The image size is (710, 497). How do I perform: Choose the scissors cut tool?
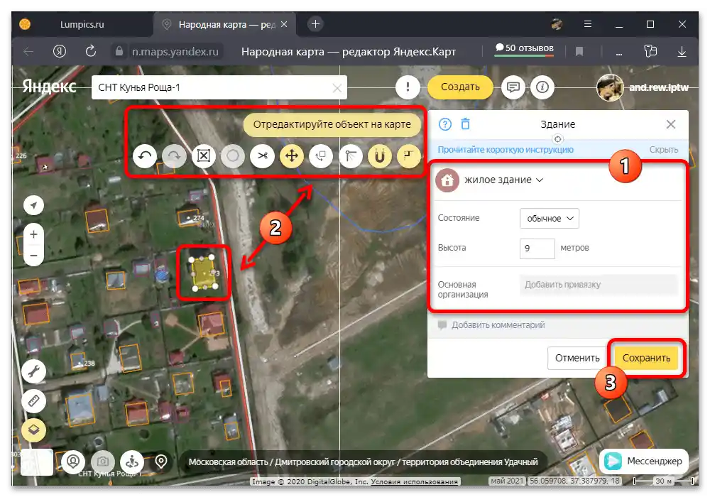tap(262, 156)
